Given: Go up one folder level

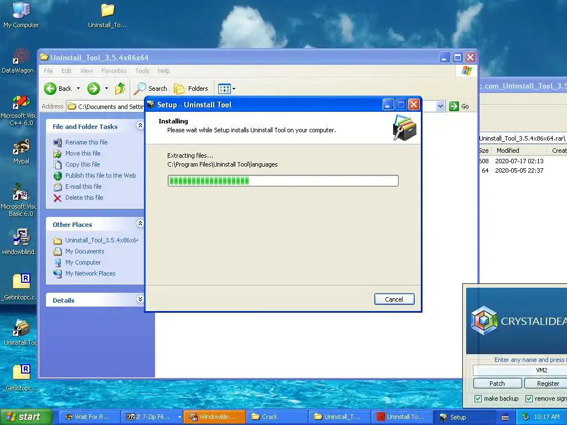Looking at the screenshot, I should pos(120,89).
